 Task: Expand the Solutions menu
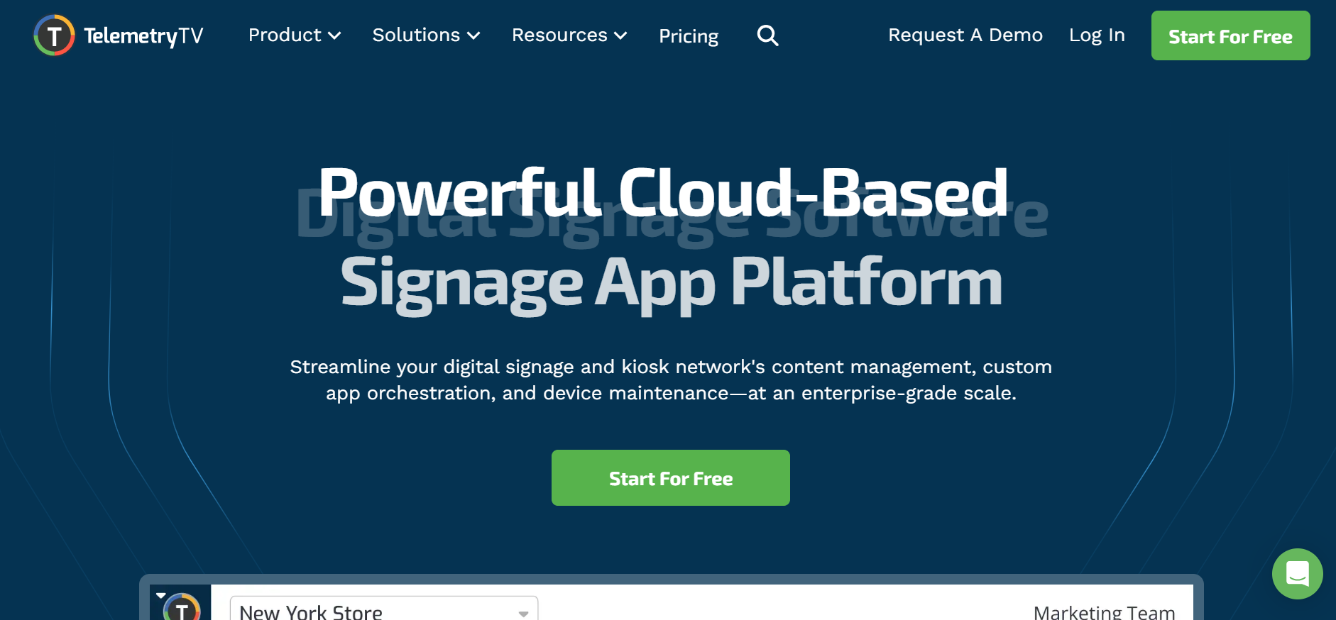click(x=426, y=35)
